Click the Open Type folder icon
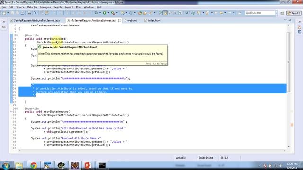This screenshot has width=303, height=170. (x=140, y=13)
